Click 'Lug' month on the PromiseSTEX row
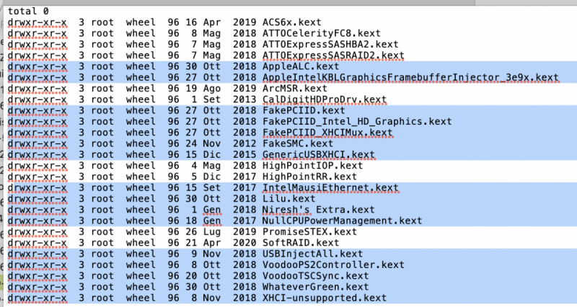The width and height of the screenshot is (577, 307). (x=212, y=232)
